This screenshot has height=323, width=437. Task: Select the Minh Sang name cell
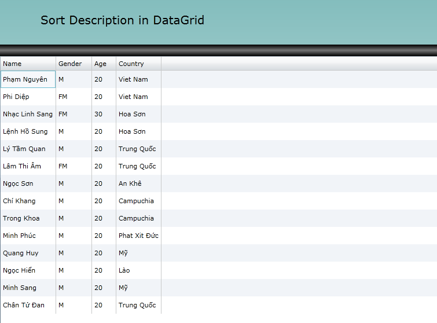click(x=28, y=288)
